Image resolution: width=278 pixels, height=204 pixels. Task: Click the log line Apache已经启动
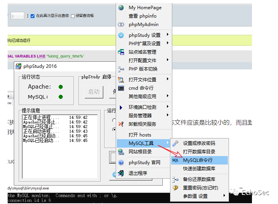click(55, 136)
